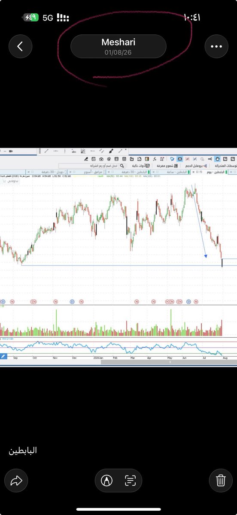Click the hand pan tool icon
This screenshot has height=515, width=237.
click(x=217, y=159)
